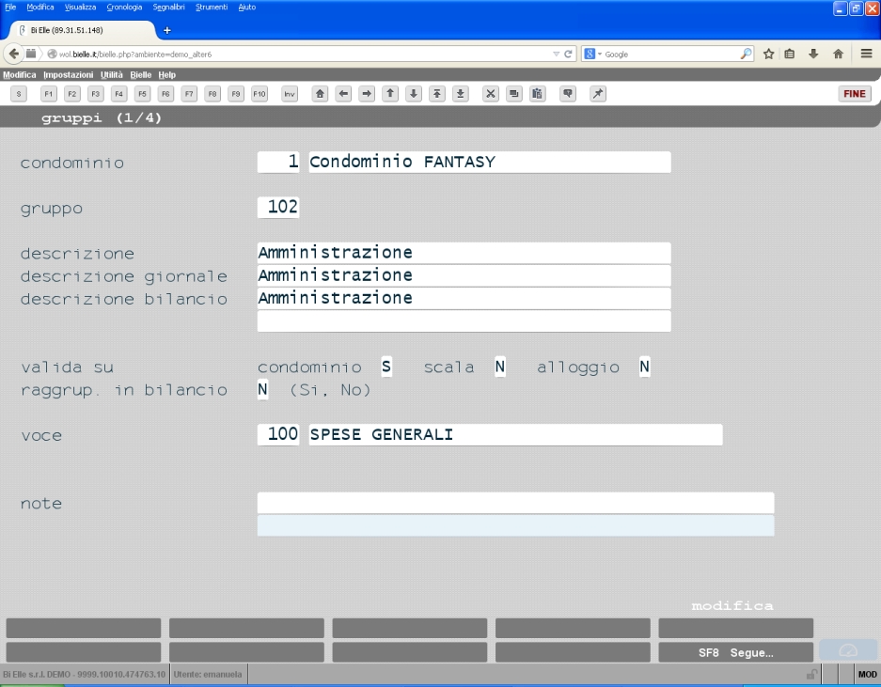Reload the page with the refresh icon
Screen dimensions: 881x687
pos(568,54)
